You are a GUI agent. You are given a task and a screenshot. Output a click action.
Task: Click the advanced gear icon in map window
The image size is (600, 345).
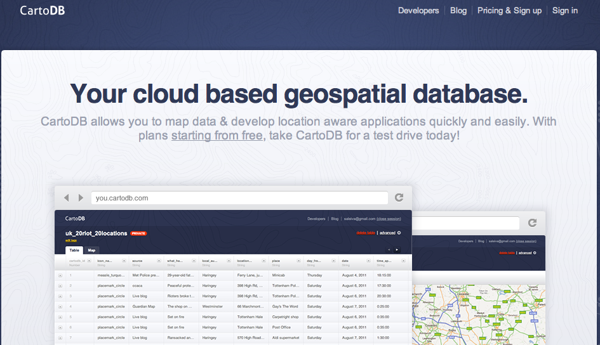coord(535,252)
